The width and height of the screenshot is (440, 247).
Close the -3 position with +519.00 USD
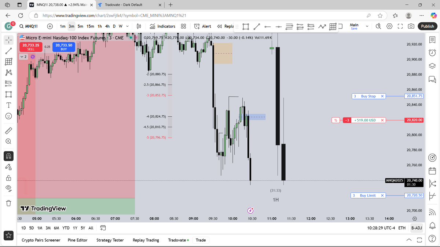tap(382, 120)
